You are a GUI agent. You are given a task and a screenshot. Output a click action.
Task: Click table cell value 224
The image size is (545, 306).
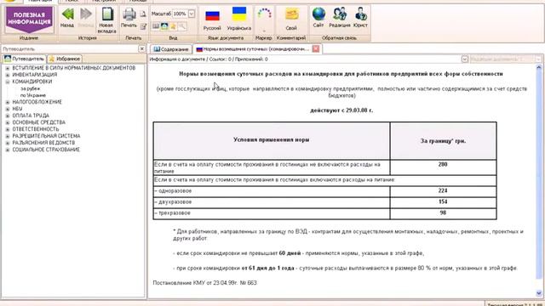(443, 190)
